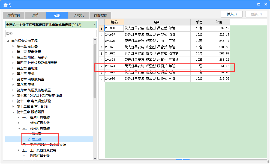The width and height of the screenshot is (270, 164).
Task: Select row 荧光灯具安装 成套型 吸顶式 三管
Action: pyautogui.click(x=157, y=78)
